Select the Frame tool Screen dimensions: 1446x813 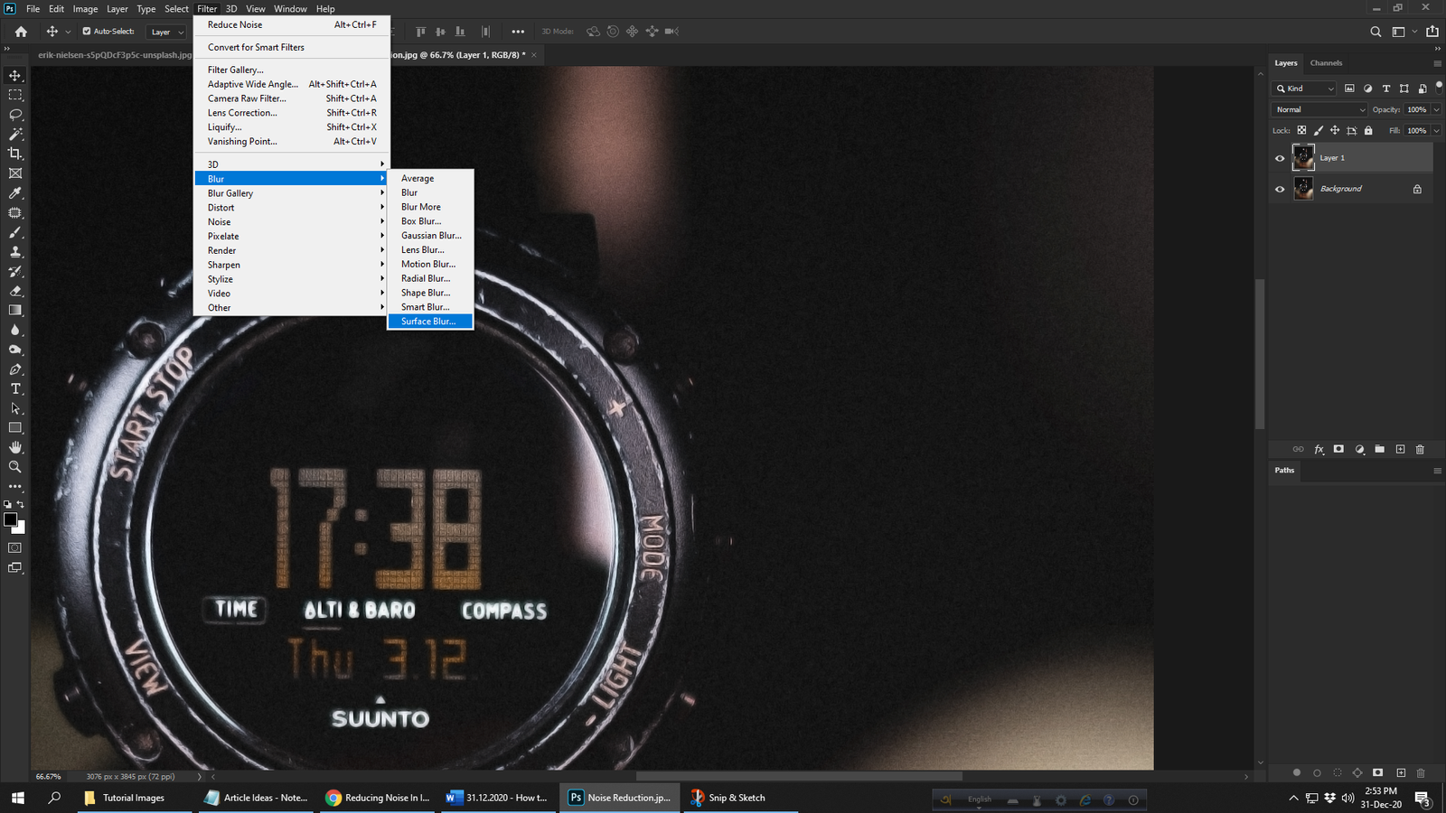point(15,173)
